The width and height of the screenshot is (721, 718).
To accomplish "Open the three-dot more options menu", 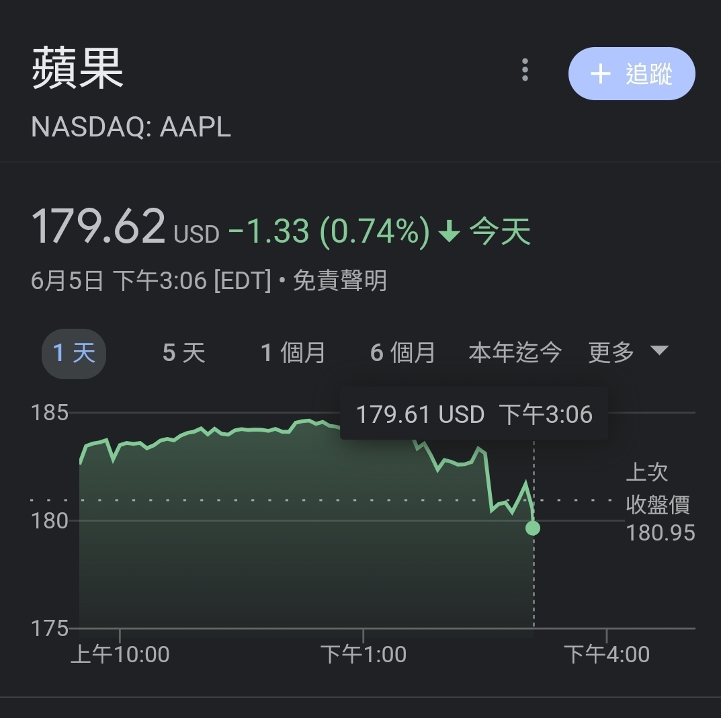I will point(525,70).
